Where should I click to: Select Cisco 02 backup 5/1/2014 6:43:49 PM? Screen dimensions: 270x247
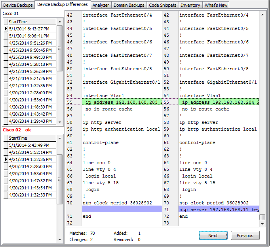click(30, 145)
